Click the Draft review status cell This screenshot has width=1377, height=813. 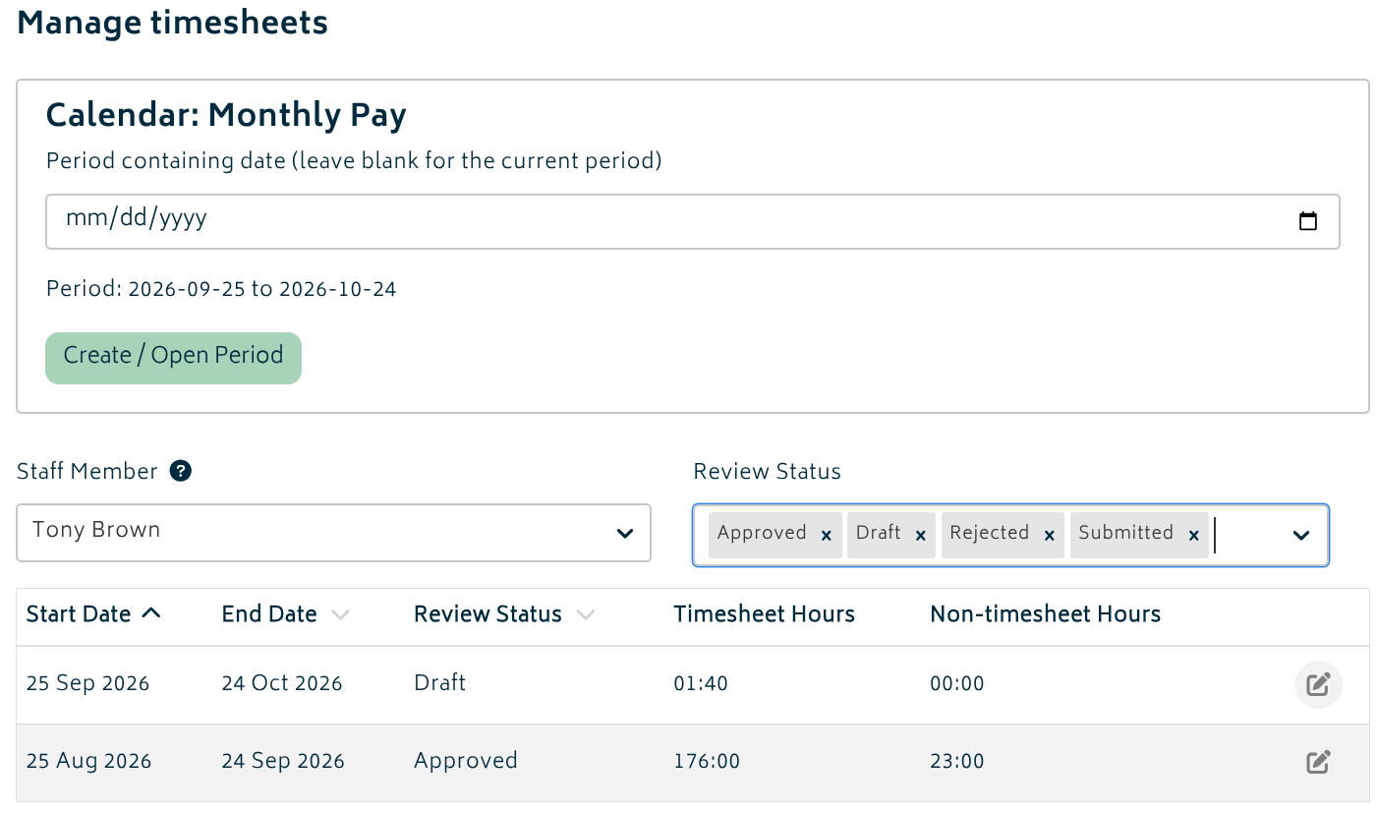tap(440, 682)
